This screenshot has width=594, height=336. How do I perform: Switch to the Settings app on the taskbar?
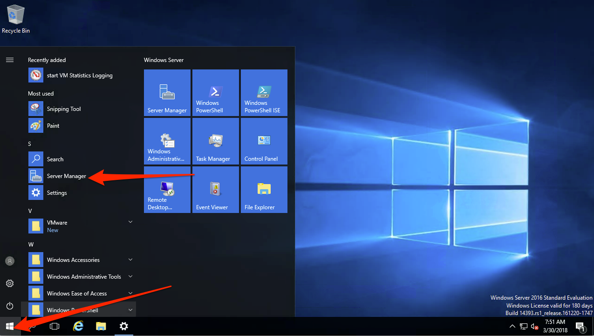[123, 326]
